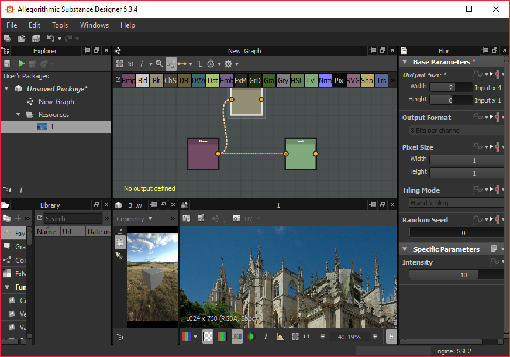Open the Output Format bit depth dropdown
Viewport: 510px width, 357px height.
pos(456,129)
